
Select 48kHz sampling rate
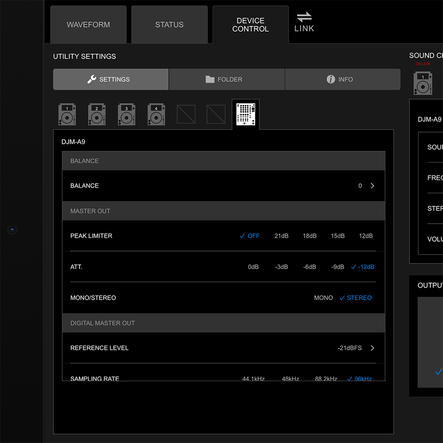tap(290, 378)
